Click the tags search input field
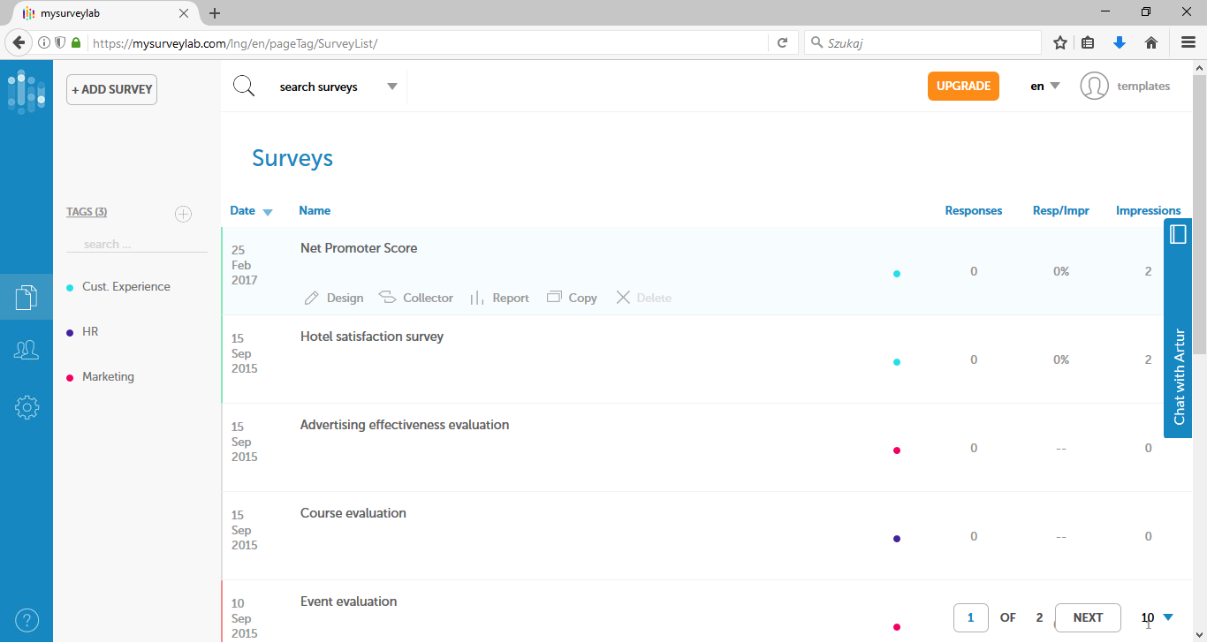Image resolution: width=1207 pixels, height=643 pixels. pyautogui.click(x=136, y=244)
